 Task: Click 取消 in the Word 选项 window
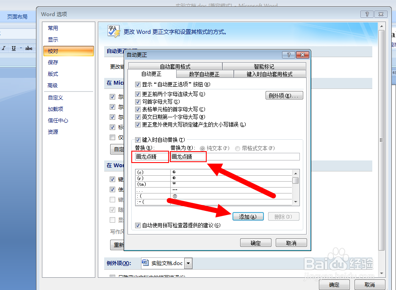pos(370,284)
